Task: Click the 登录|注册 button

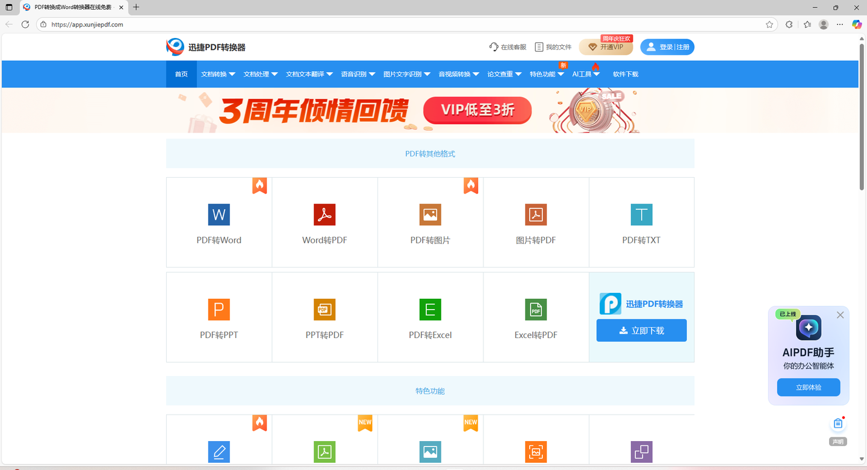Action: (667, 47)
